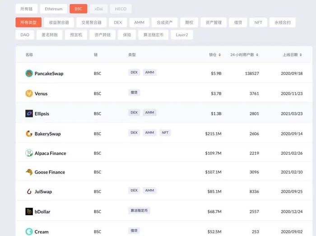Open the JulSwap project name
Viewport: 316px width, 236px height.
point(43,191)
